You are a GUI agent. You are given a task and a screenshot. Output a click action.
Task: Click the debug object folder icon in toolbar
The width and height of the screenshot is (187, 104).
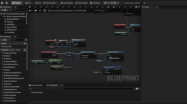145,3
